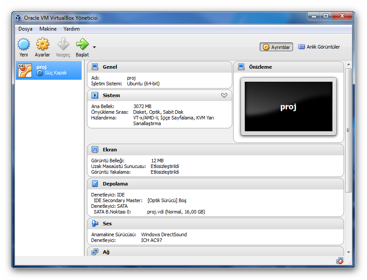Click the [Optik Sürücü] Boş entry

coord(167,200)
